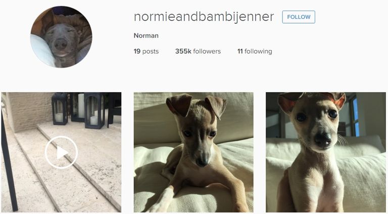Click the number 19 beside posts
This screenshot has height=214, width=388.
click(137, 51)
